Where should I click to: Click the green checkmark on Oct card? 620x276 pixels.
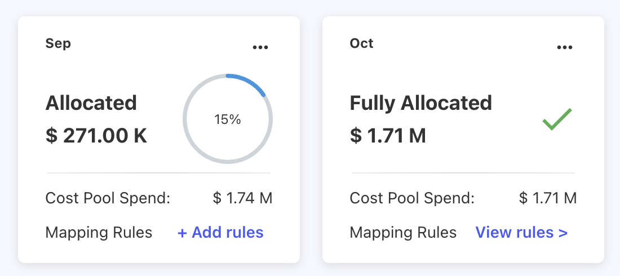point(557,119)
